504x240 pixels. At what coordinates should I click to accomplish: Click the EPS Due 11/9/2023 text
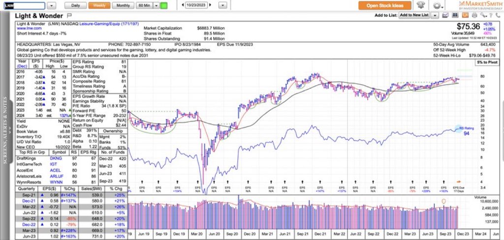pos(236,45)
